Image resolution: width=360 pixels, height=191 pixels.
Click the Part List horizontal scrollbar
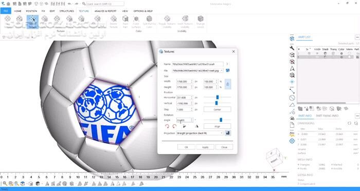pos(321,103)
